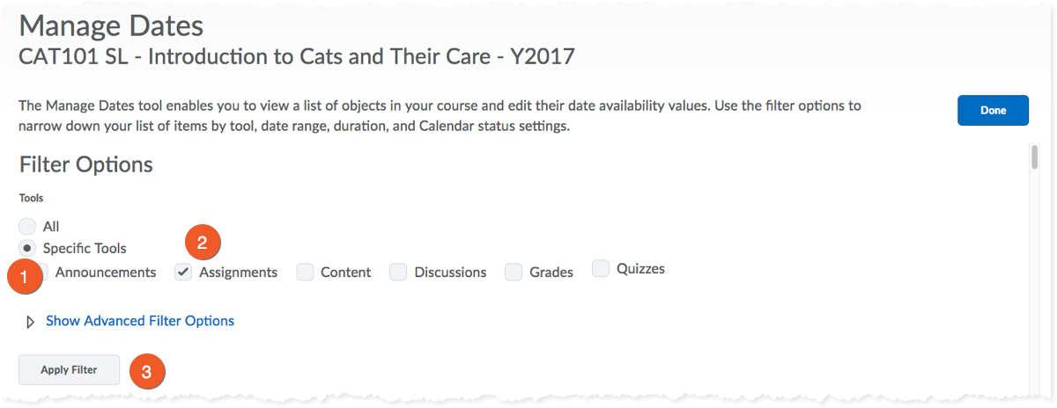The height and width of the screenshot is (408, 1057).
Task: Check the Grades checkbox
Action: tap(514, 273)
